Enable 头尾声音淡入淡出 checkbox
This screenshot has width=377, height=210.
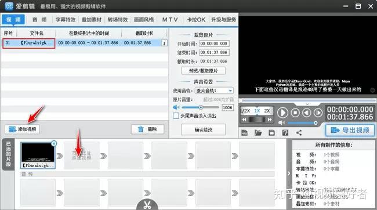coord(176,115)
